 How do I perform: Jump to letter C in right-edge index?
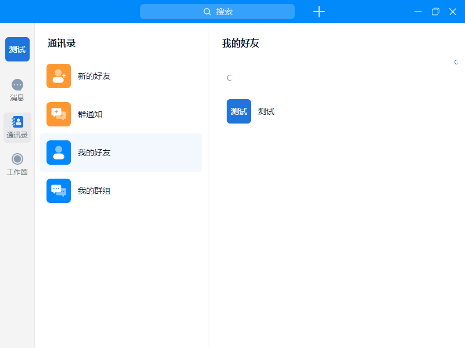pos(456,62)
